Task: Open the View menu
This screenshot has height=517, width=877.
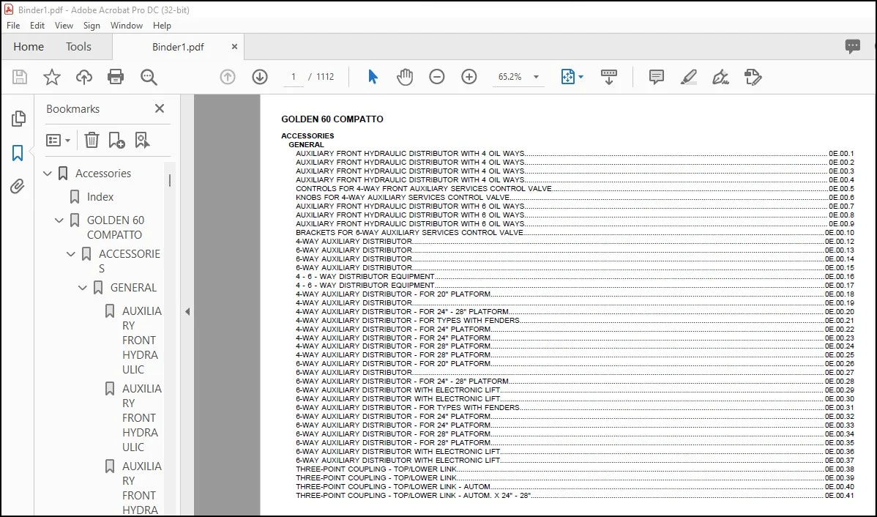Action: 64,25
